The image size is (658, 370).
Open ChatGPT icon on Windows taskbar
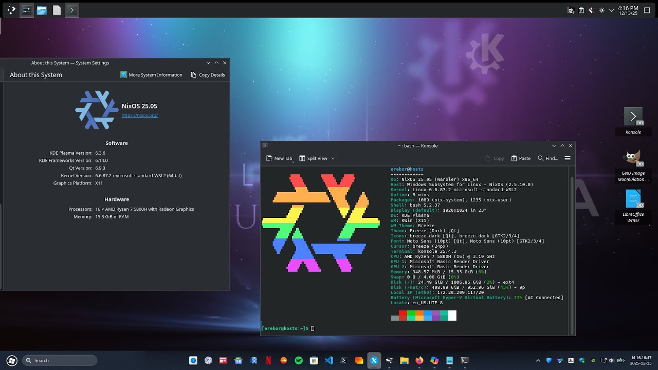click(x=208, y=361)
